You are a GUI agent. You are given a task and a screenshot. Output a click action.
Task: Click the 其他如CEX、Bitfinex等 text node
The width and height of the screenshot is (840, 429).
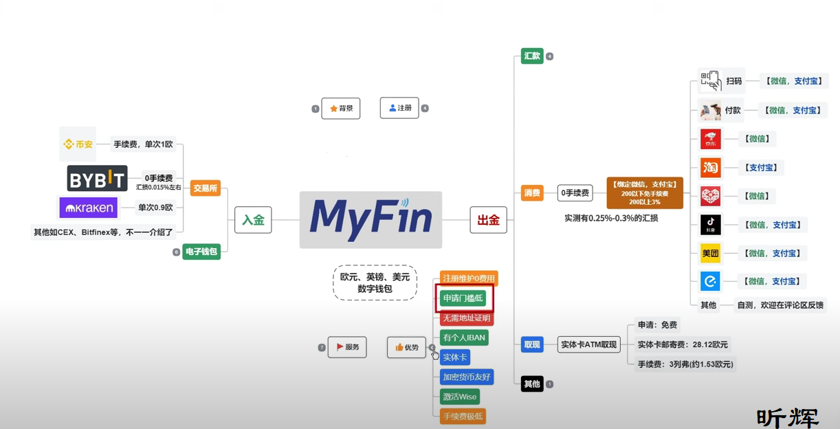pyautogui.click(x=104, y=232)
